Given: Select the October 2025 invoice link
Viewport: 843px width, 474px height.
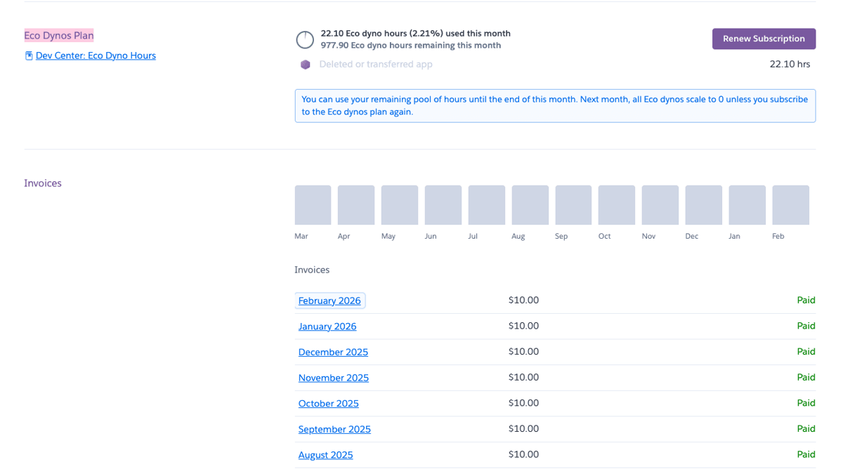Looking at the screenshot, I should [328, 404].
